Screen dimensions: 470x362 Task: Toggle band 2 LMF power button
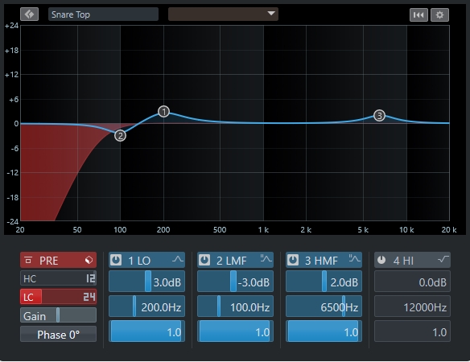pyautogui.click(x=204, y=260)
